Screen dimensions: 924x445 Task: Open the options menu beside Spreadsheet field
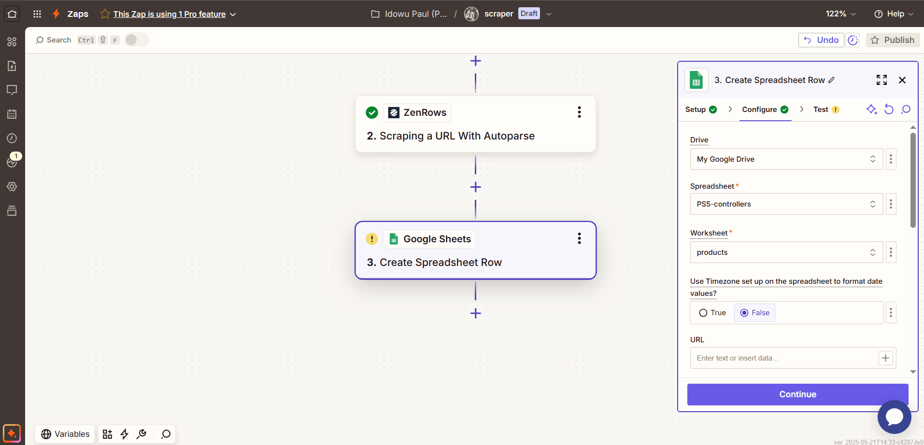pyautogui.click(x=891, y=204)
